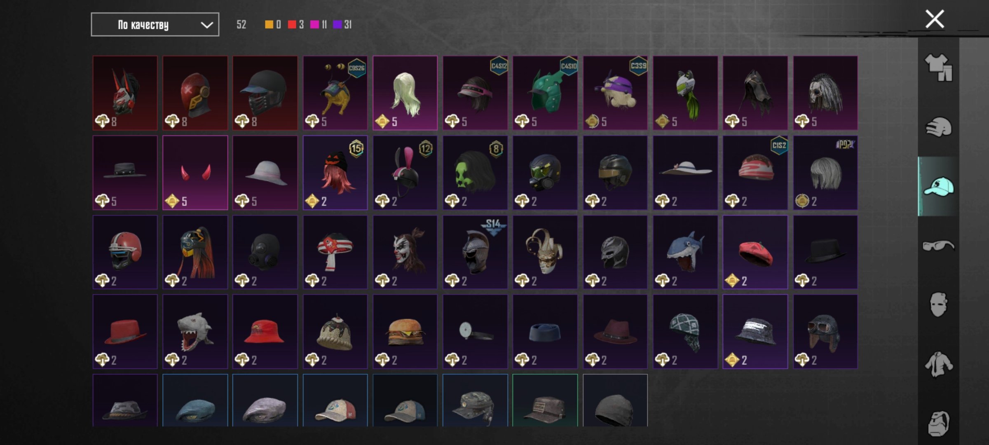
Task: Select the helmet category in sidebar
Action: [938, 127]
